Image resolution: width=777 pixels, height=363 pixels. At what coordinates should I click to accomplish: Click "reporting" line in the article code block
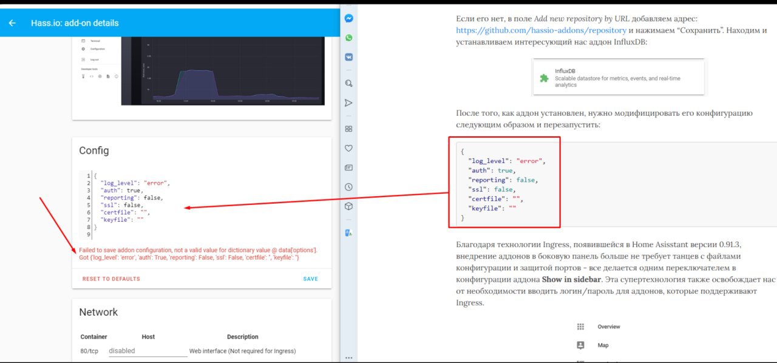point(503,180)
